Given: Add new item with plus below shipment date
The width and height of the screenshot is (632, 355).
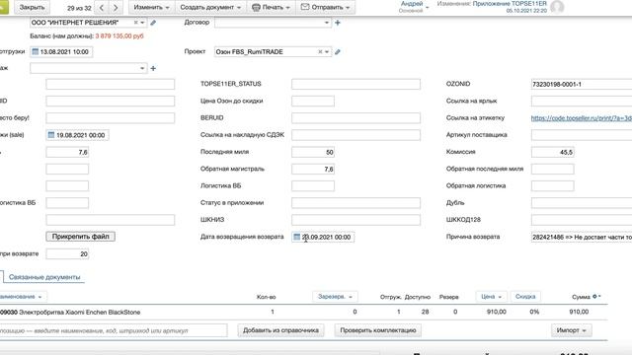Looking at the screenshot, I should pyautogui.click(x=153, y=68).
